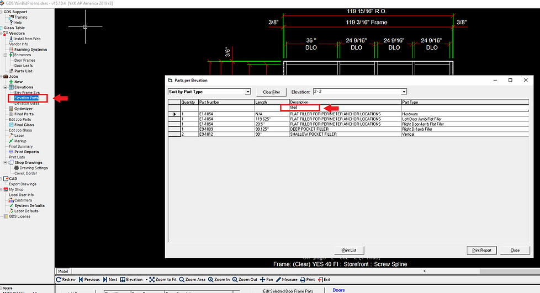This screenshot has height=293, width=540.
Task: Click the Print Report button
Action: point(481,251)
